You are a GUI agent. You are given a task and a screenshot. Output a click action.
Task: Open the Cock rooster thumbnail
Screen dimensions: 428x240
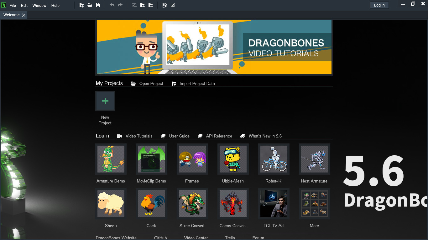[152, 204]
